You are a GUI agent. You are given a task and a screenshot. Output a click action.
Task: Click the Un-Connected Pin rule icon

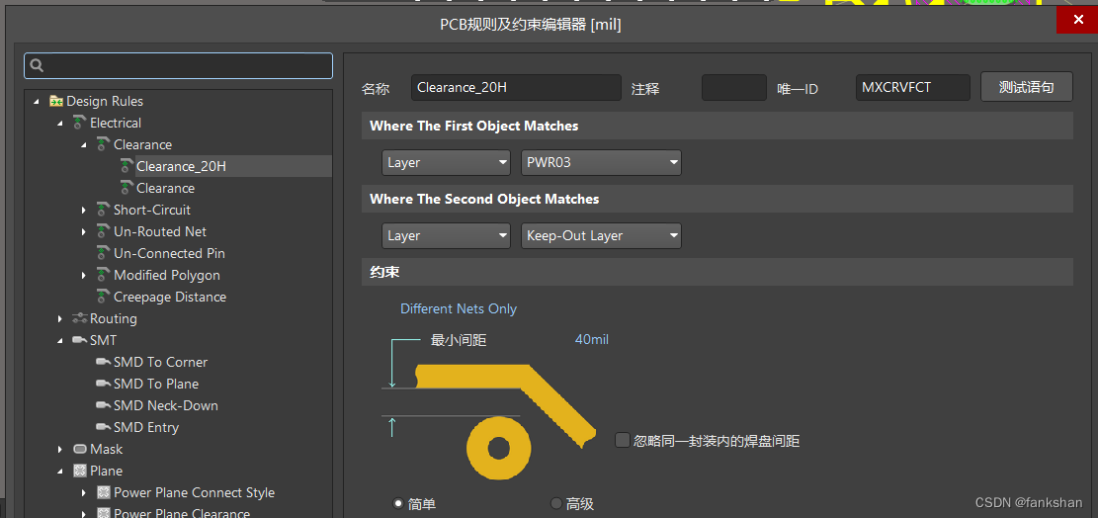tap(103, 253)
